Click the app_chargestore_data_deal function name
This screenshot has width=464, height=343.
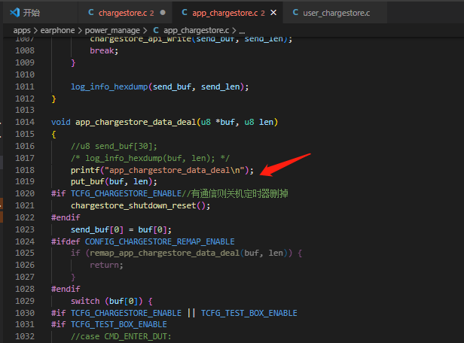[x=136, y=123]
